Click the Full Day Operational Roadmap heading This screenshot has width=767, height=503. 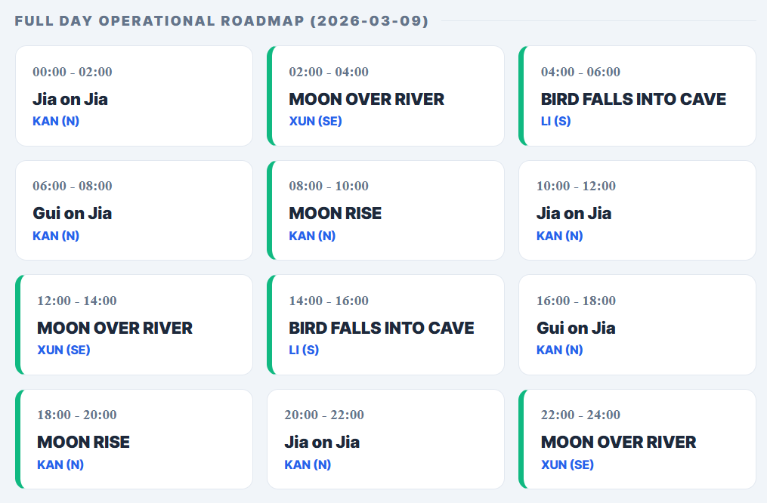pyautogui.click(x=221, y=21)
